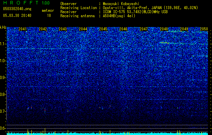This screenshot has height=135, width=212.
Task: Click the 'Receiving antenna' field label
Action: [x=78, y=16]
